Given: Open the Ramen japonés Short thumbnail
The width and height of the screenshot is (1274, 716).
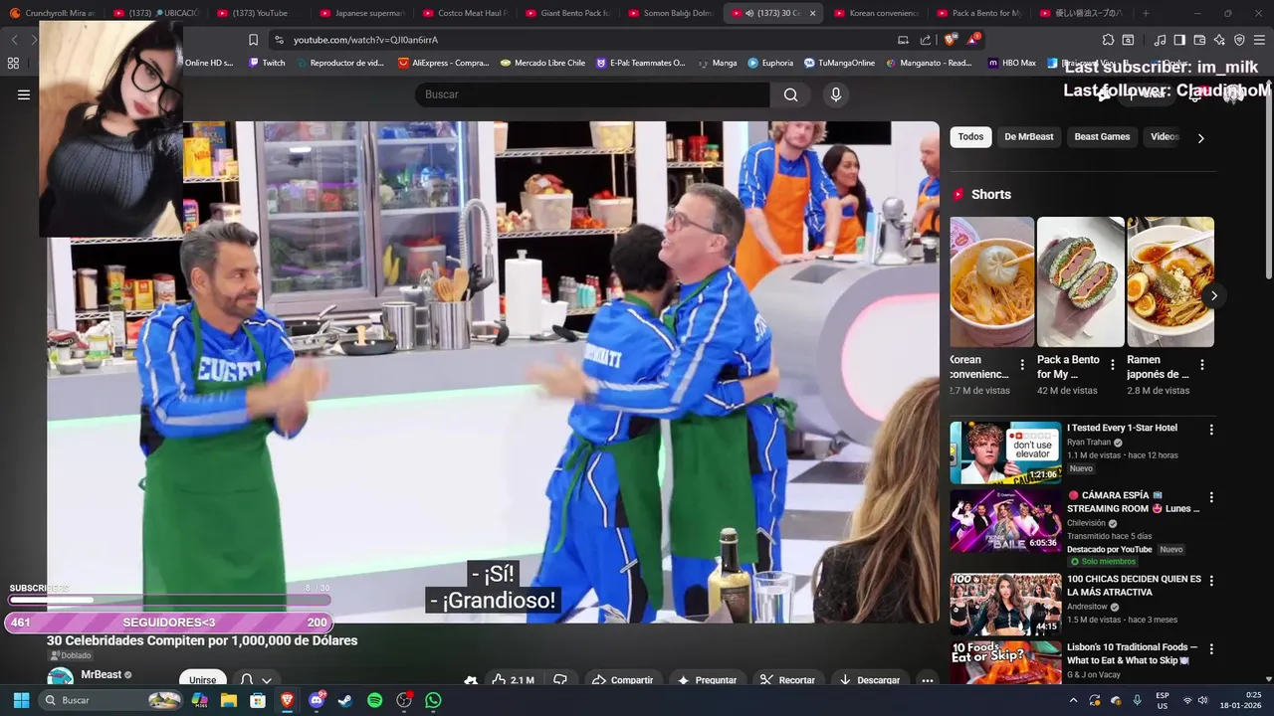Looking at the screenshot, I should [x=1169, y=281].
